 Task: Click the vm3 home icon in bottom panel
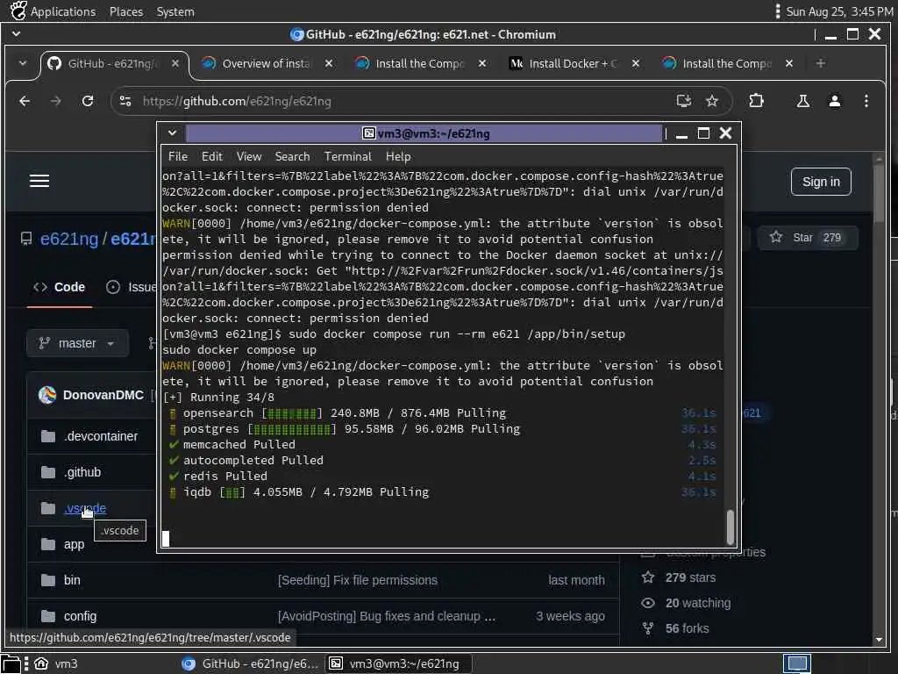41,663
